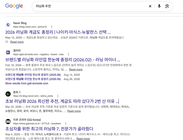Open the options menu beside gall.dcinside.com URL
Image resolution: width=183 pixels, height=140 pixels.
point(68,54)
